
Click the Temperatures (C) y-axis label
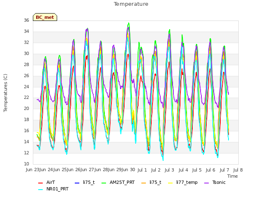(x=5, y=93)
